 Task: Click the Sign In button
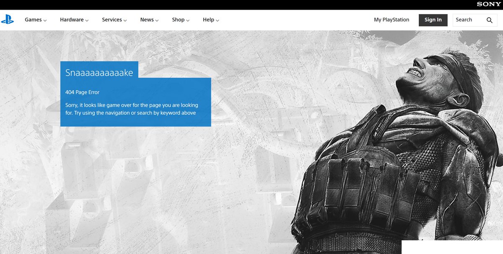point(433,20)
